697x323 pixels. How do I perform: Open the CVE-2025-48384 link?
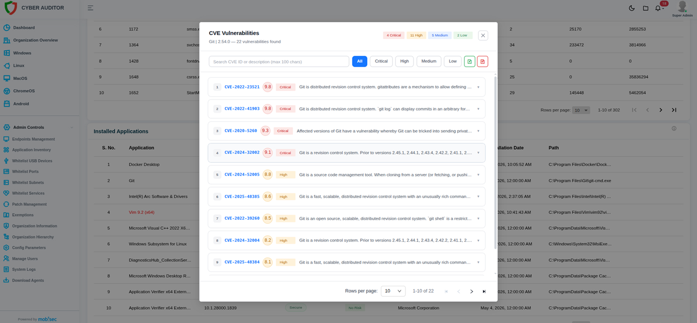[242, 262]
